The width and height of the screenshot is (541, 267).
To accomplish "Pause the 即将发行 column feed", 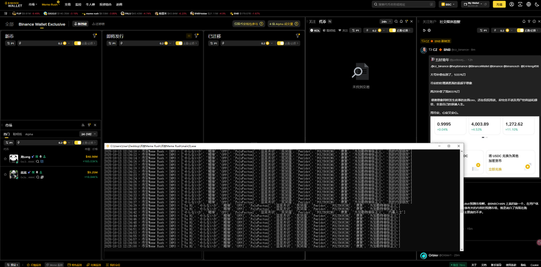I will point(189,36).
